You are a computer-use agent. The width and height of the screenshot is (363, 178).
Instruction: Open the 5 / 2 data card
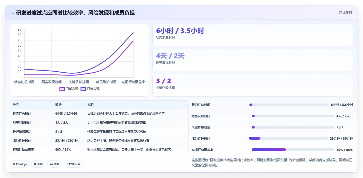252,85
